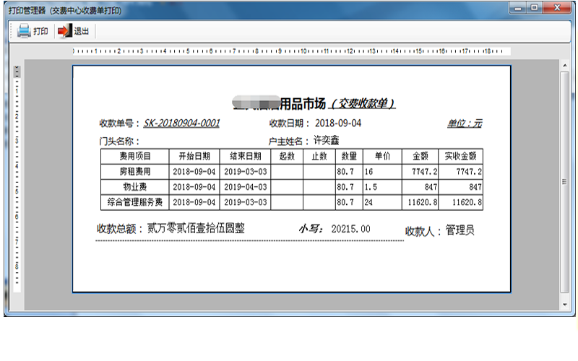Click the vertical scrollbar thumb
Viewport: 578px width, 361px height.
(565, 180)
